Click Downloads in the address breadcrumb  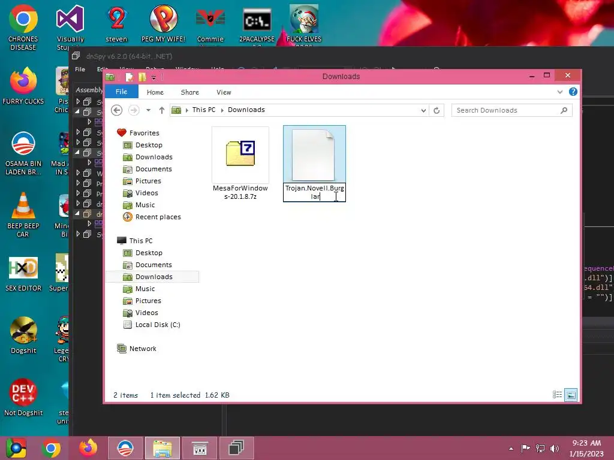246,110
